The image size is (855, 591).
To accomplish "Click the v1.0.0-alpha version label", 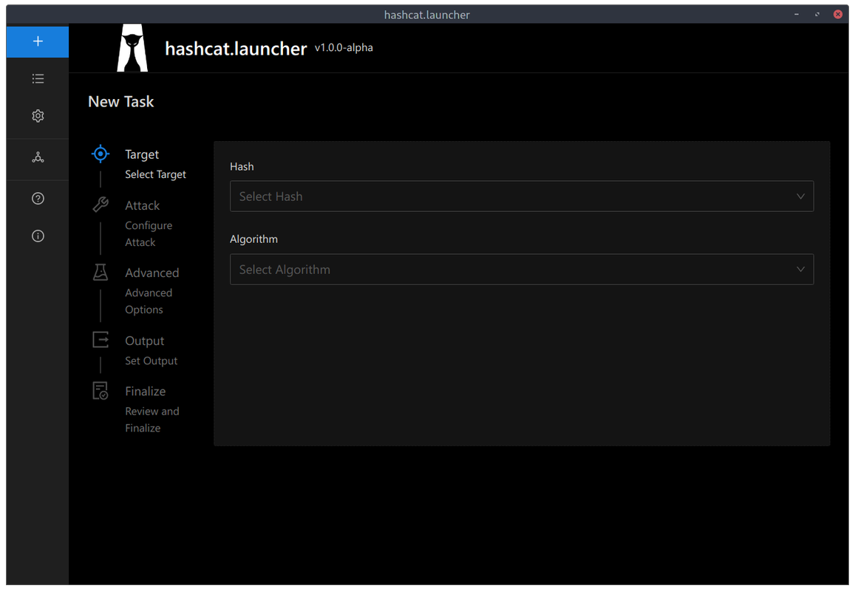I will (x=344, y=48).
